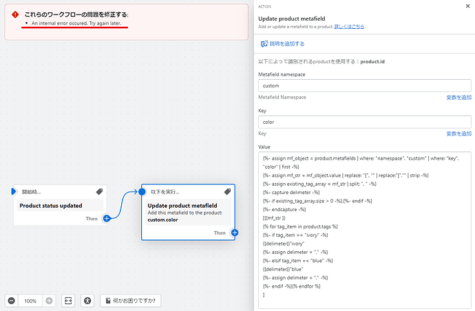Click the input connector dot on action node

point(142,191)
